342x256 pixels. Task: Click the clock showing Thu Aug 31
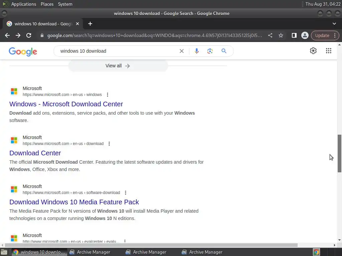click(x=323, y=4)
